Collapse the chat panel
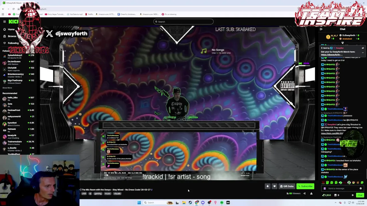Screen dimensions: 367x206 pyautogui.click(x=321, y=29)
